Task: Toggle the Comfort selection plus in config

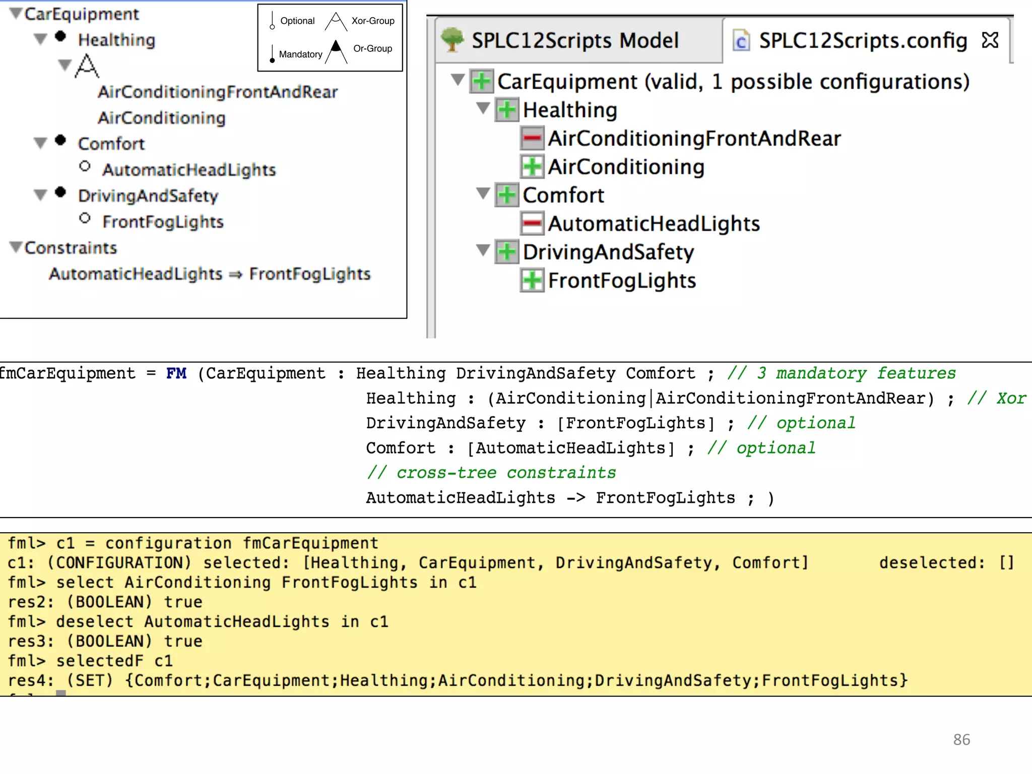Action: tap(506, 195)
